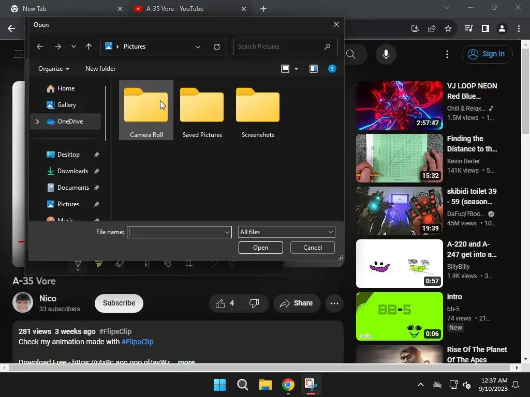The height and width of the screenshot is (397, 530).
Task: Open the All files type dropdown
Action: pos(287,232)
